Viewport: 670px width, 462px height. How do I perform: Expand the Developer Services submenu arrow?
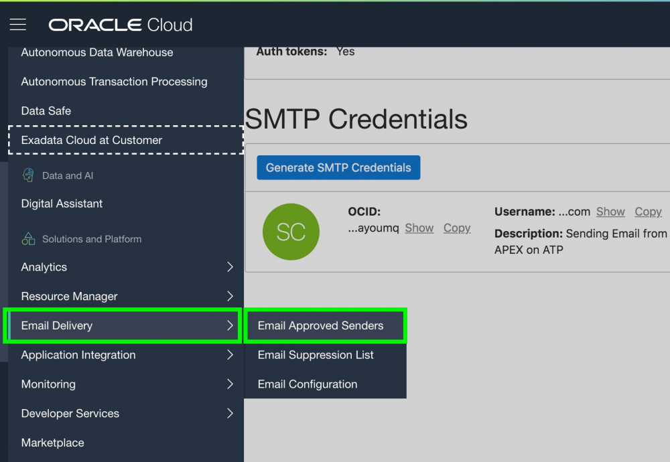pos(230,414)
